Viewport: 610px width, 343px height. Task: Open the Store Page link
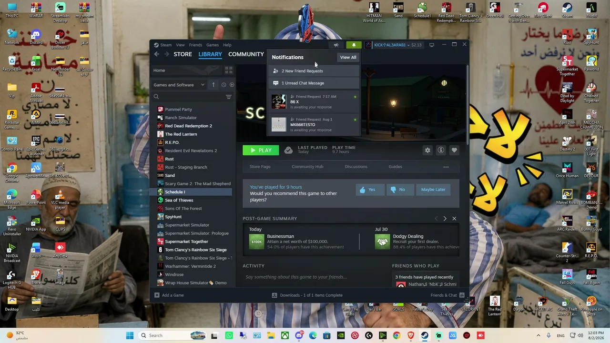(260, 167)
